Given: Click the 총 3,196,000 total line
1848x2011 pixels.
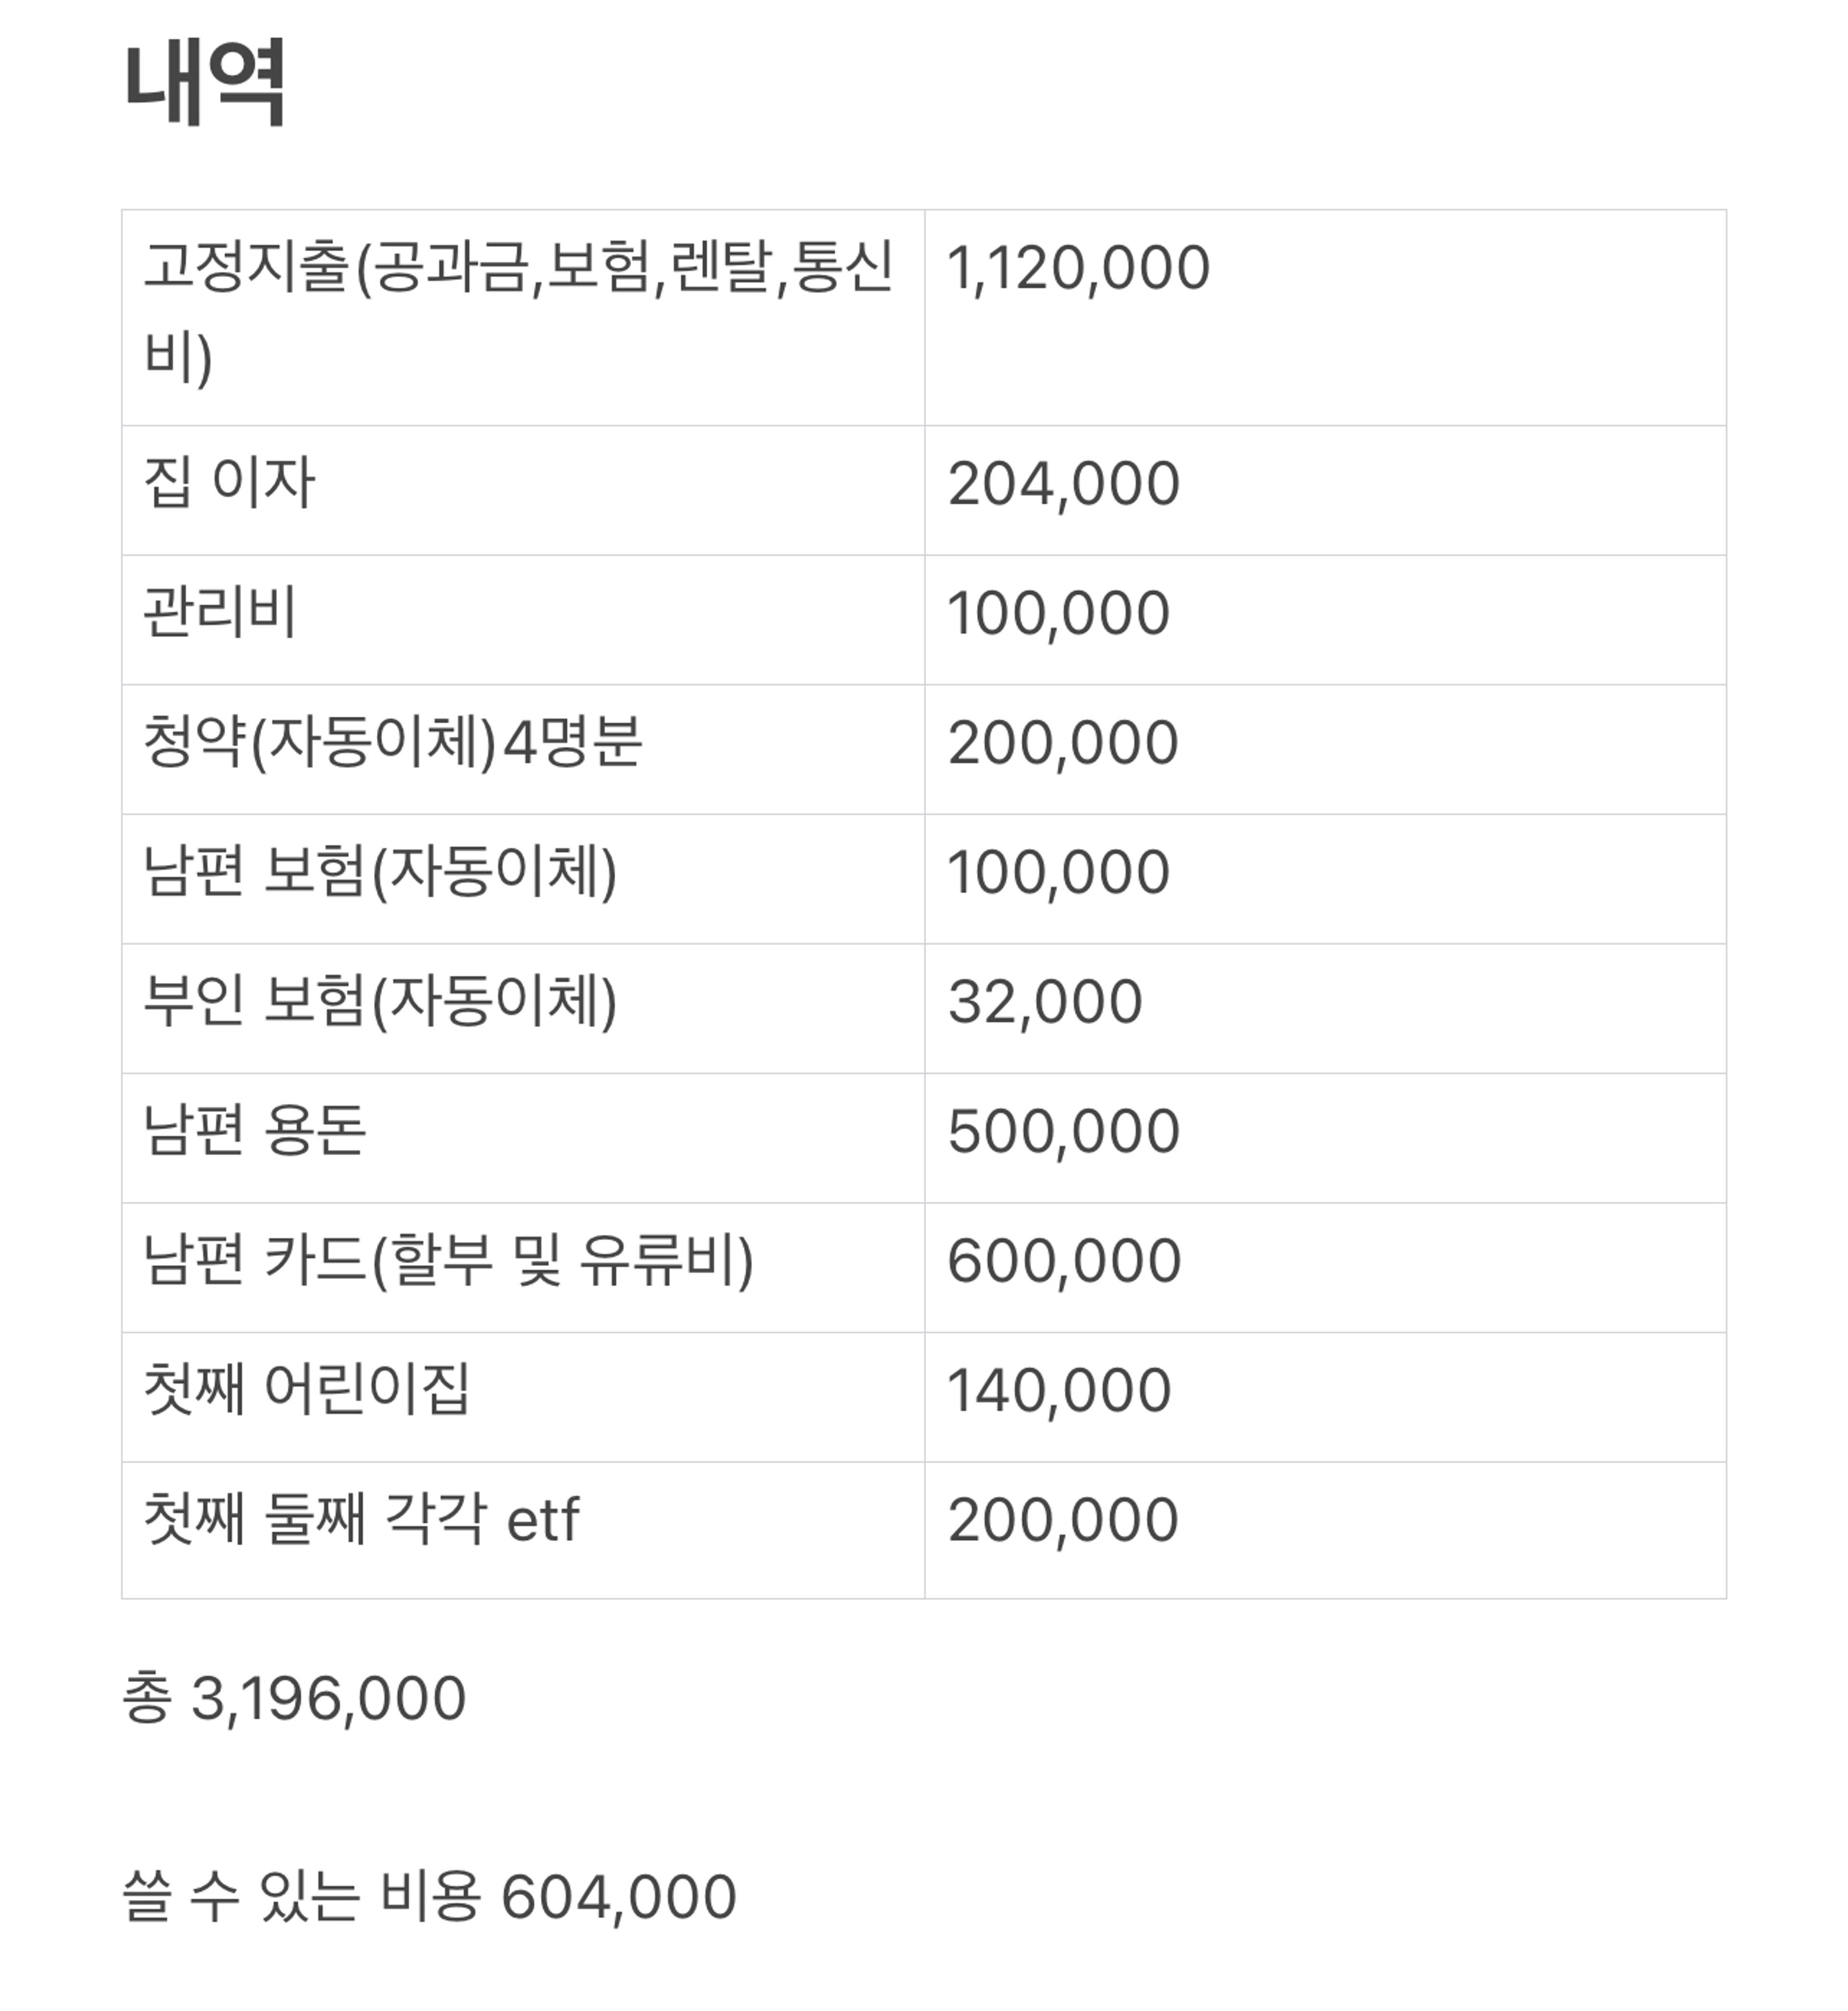Looking at the screenshot, I should click(294, 1699).
